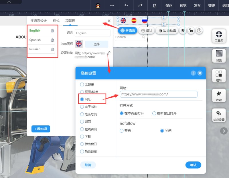Image resolution: width=229 pixels, height=178 pixels.
Task: Undo the last action with the back arrow
Action: (x=126, y=5)
